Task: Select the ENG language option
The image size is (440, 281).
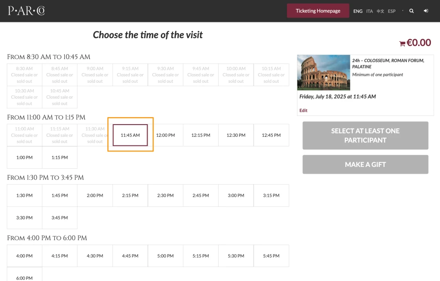Action: point(358,11)
